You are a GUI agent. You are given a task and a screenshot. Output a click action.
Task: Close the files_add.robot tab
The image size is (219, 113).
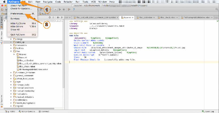(x=154, y=18)
